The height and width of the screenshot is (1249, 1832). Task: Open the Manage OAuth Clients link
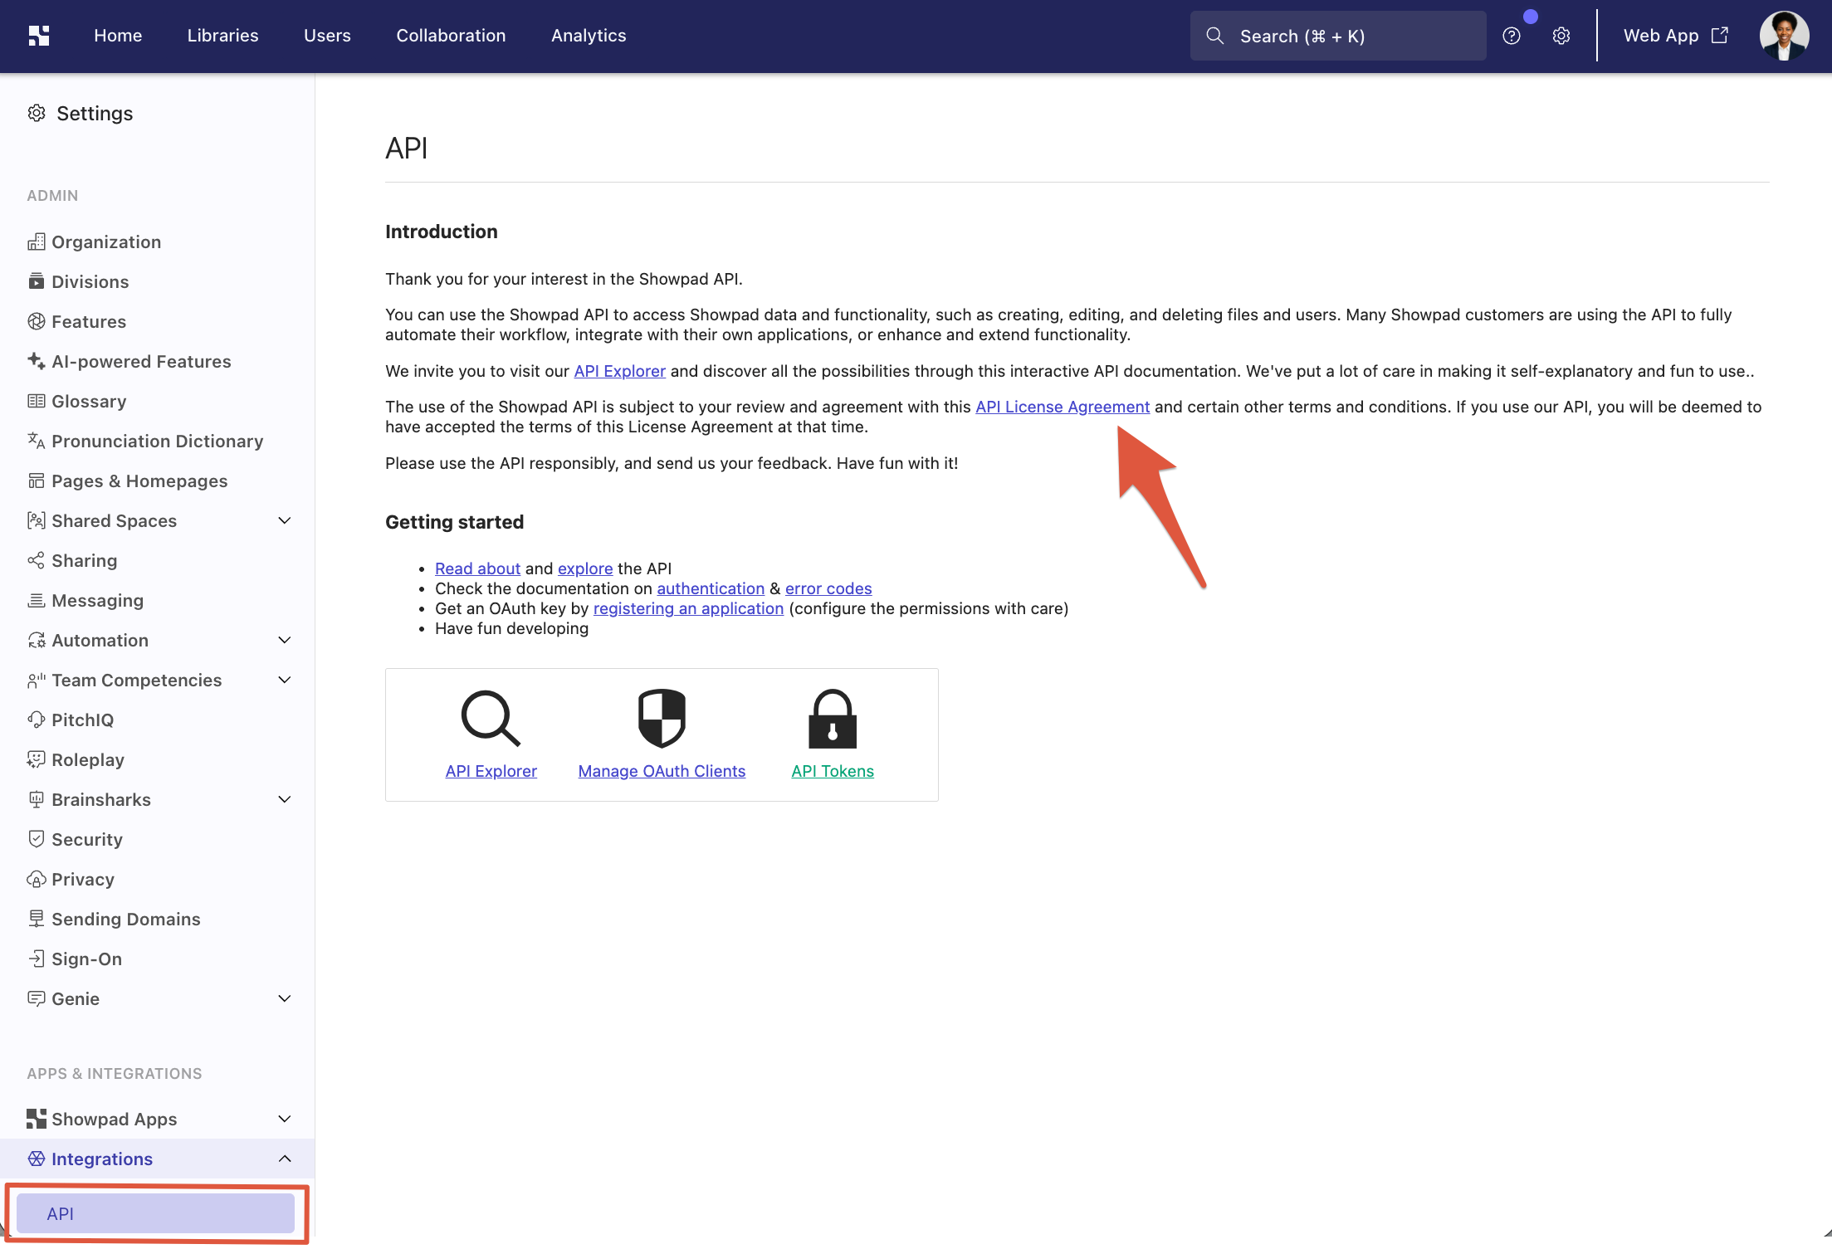[x=662, y=771]
